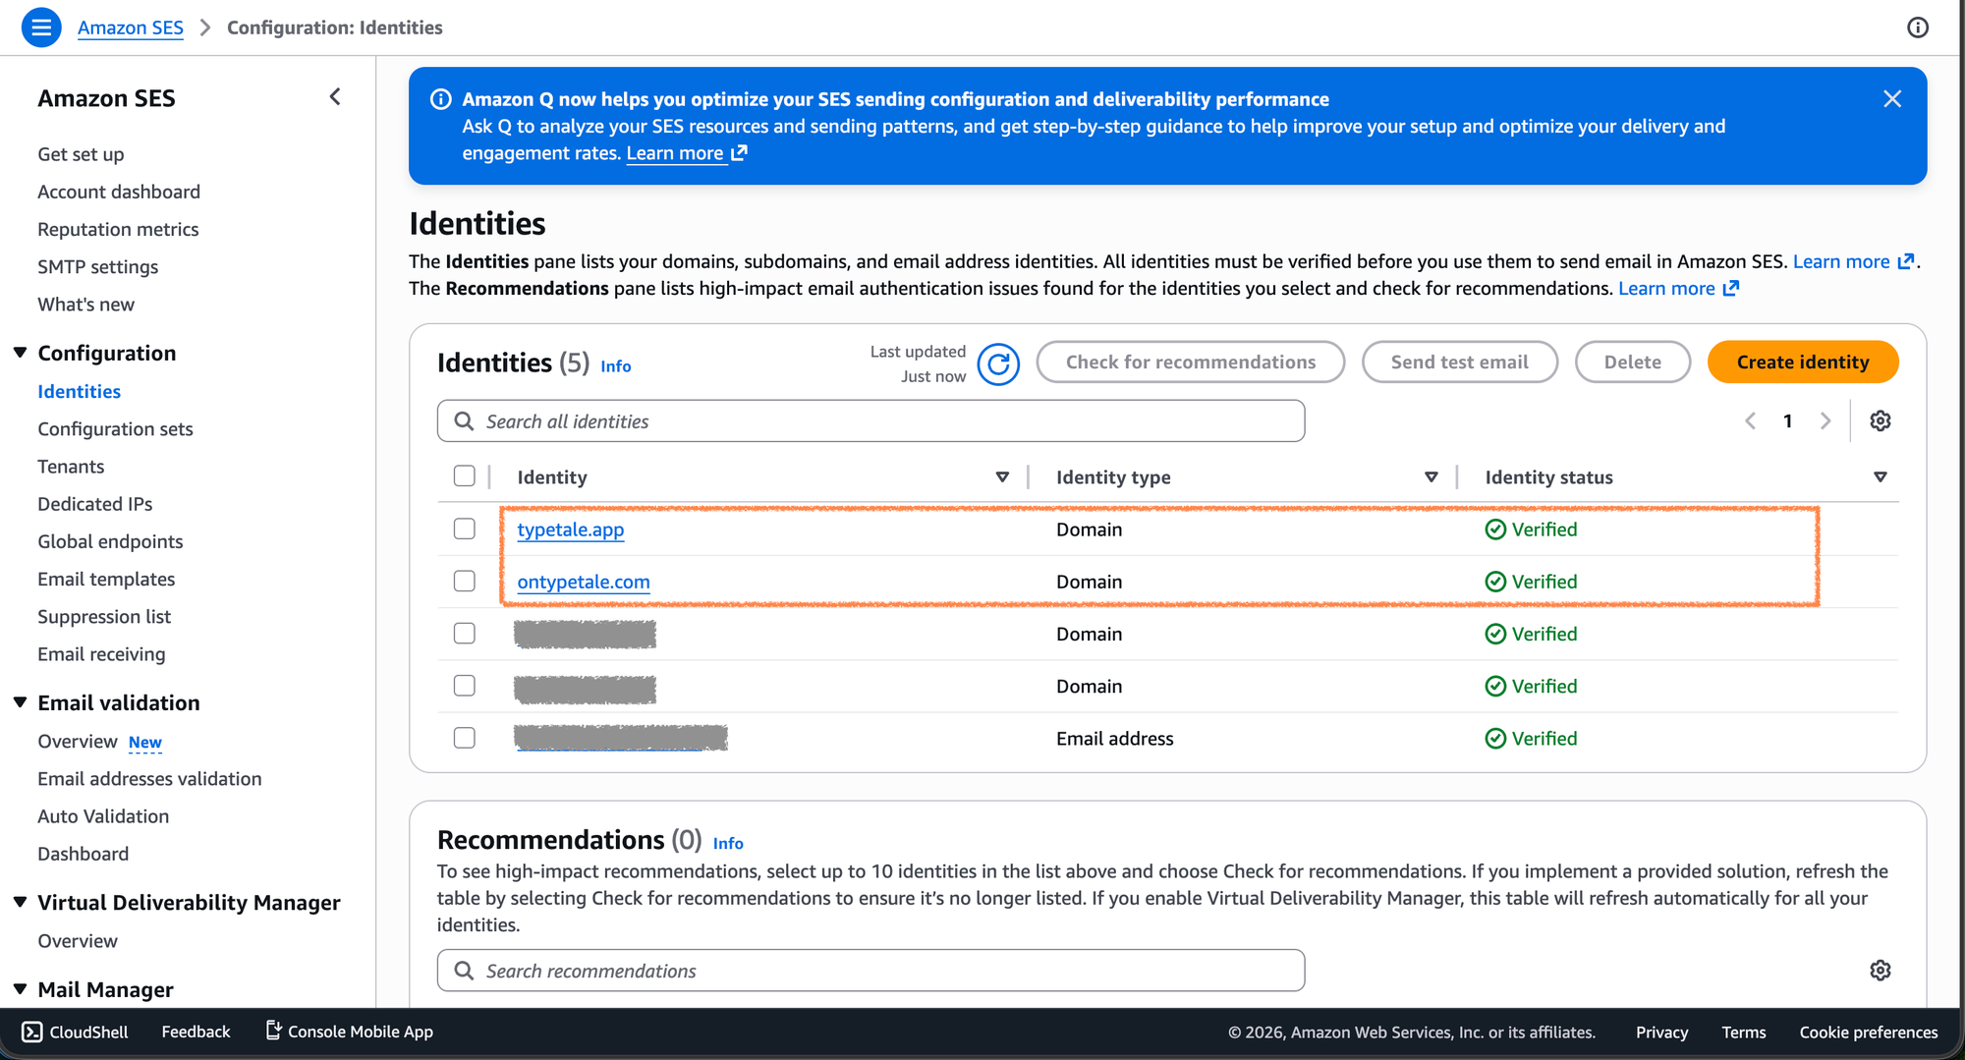Navigate to SMTP settings
1965x1060 pixels.
(97, 267)
